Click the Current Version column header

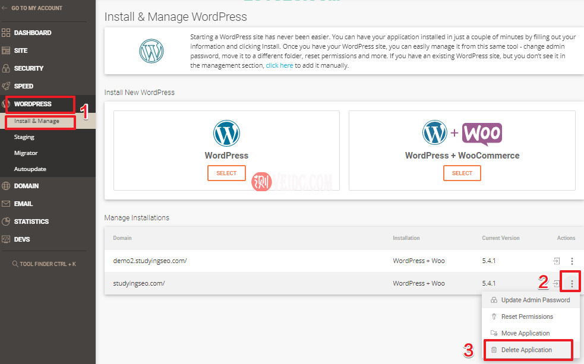coord(501,238)
